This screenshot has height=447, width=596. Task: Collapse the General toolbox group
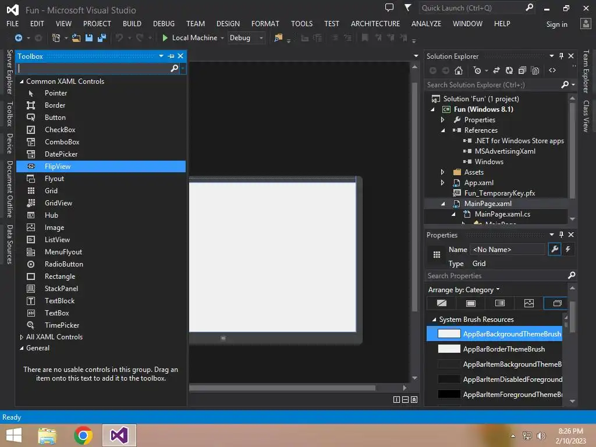[22, 348]
